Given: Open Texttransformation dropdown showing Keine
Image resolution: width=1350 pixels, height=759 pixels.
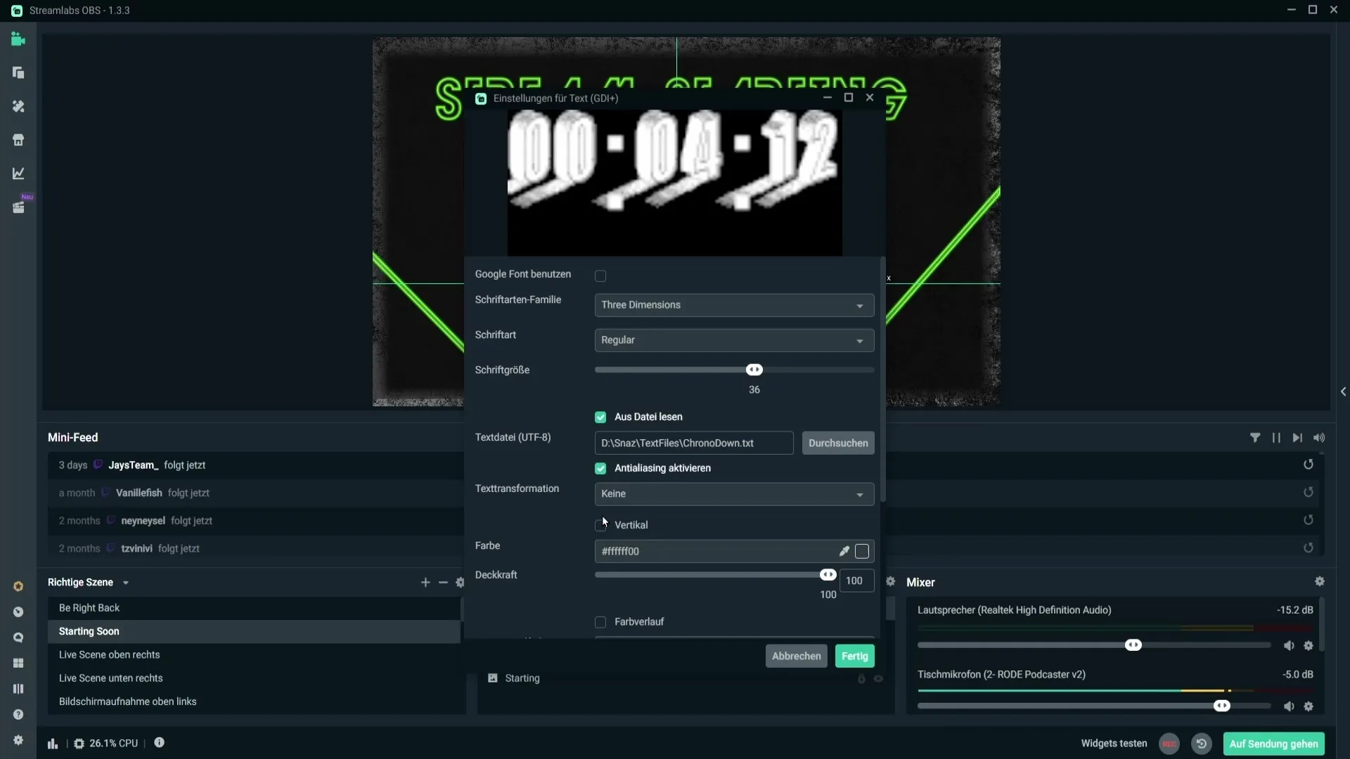Looking at the screenshot, I should [x=734, y=494].
